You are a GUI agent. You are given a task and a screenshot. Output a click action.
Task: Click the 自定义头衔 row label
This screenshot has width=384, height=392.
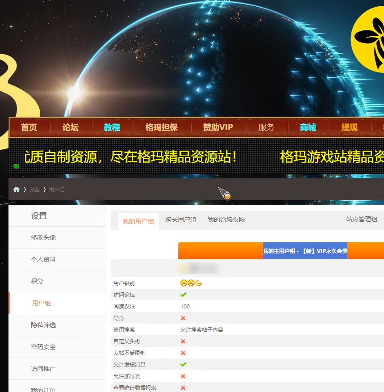point(127,341)
